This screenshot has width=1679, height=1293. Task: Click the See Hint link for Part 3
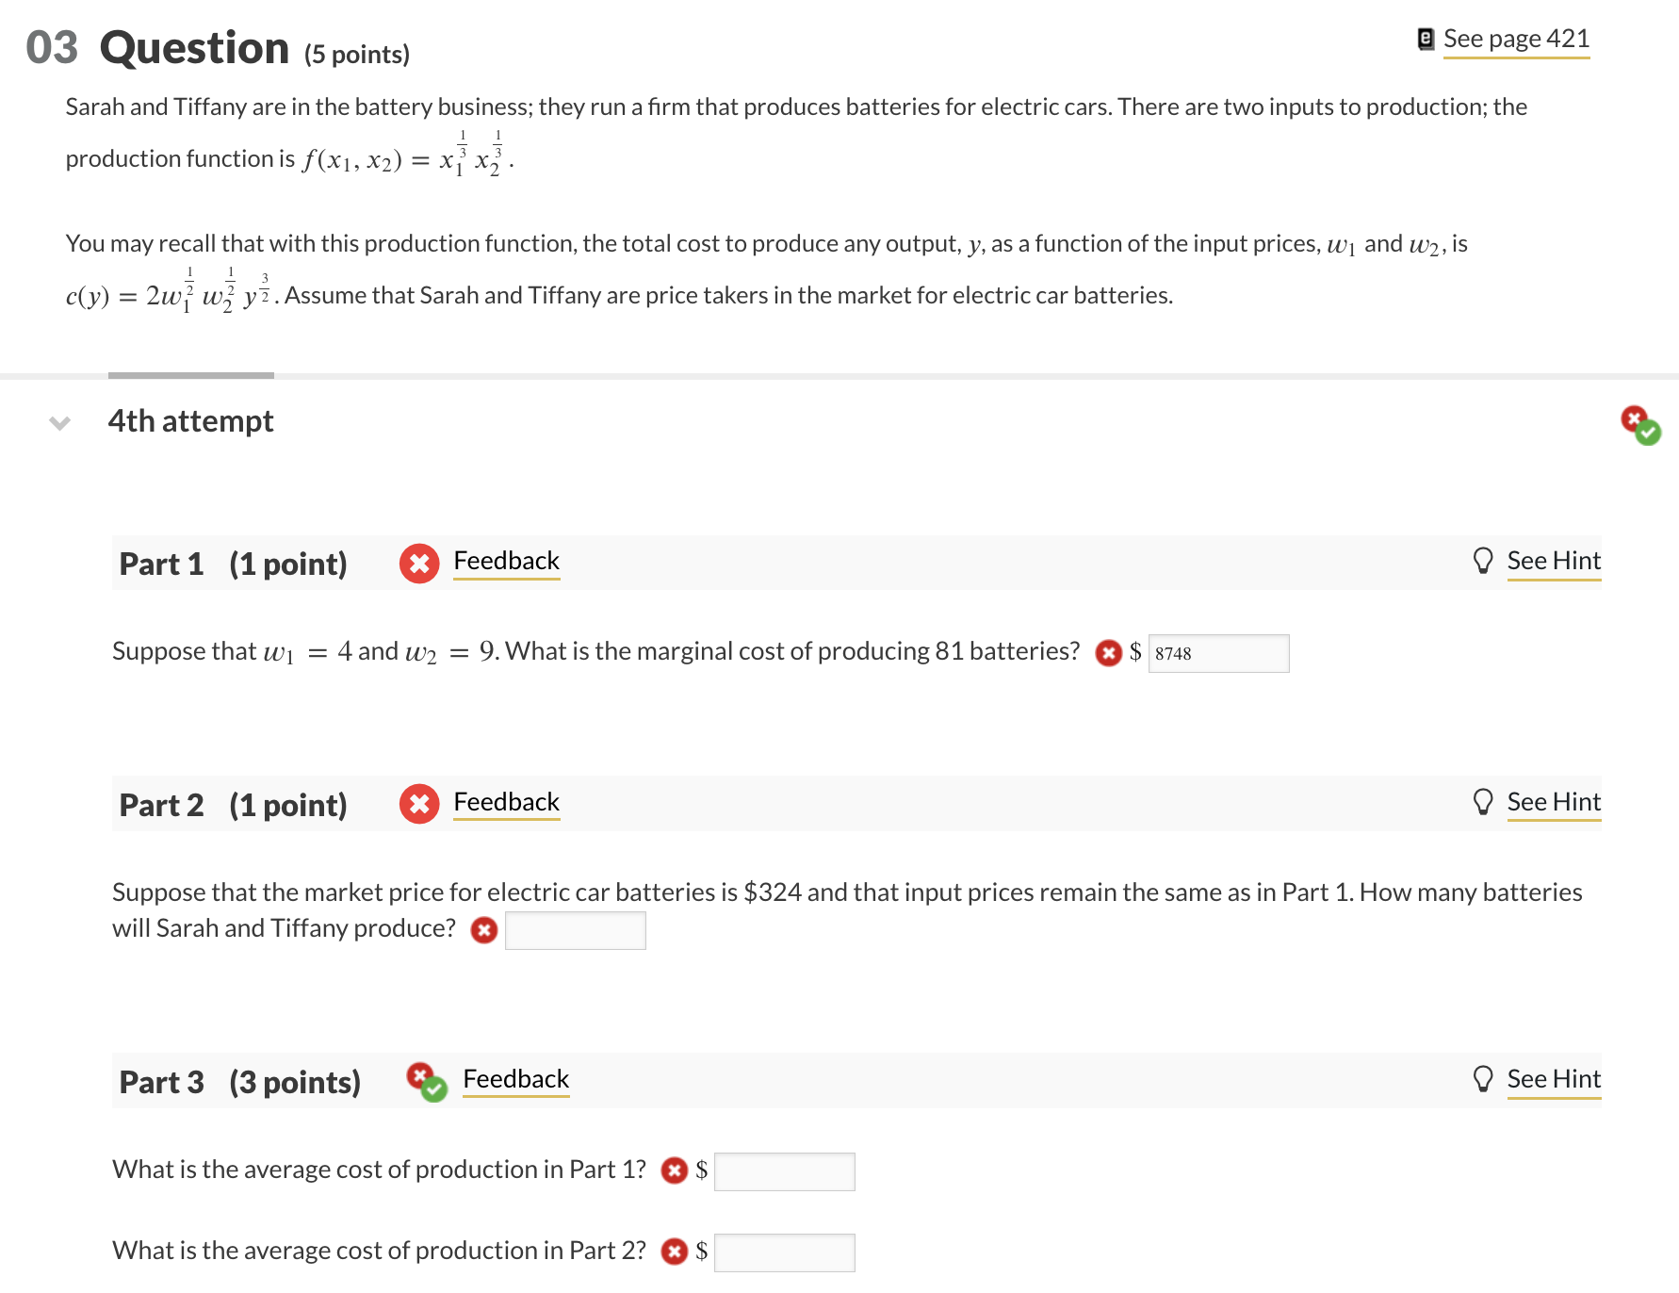1554,1078
